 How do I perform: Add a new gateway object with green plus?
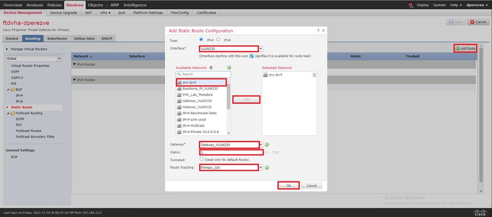[x=267, y=145]
